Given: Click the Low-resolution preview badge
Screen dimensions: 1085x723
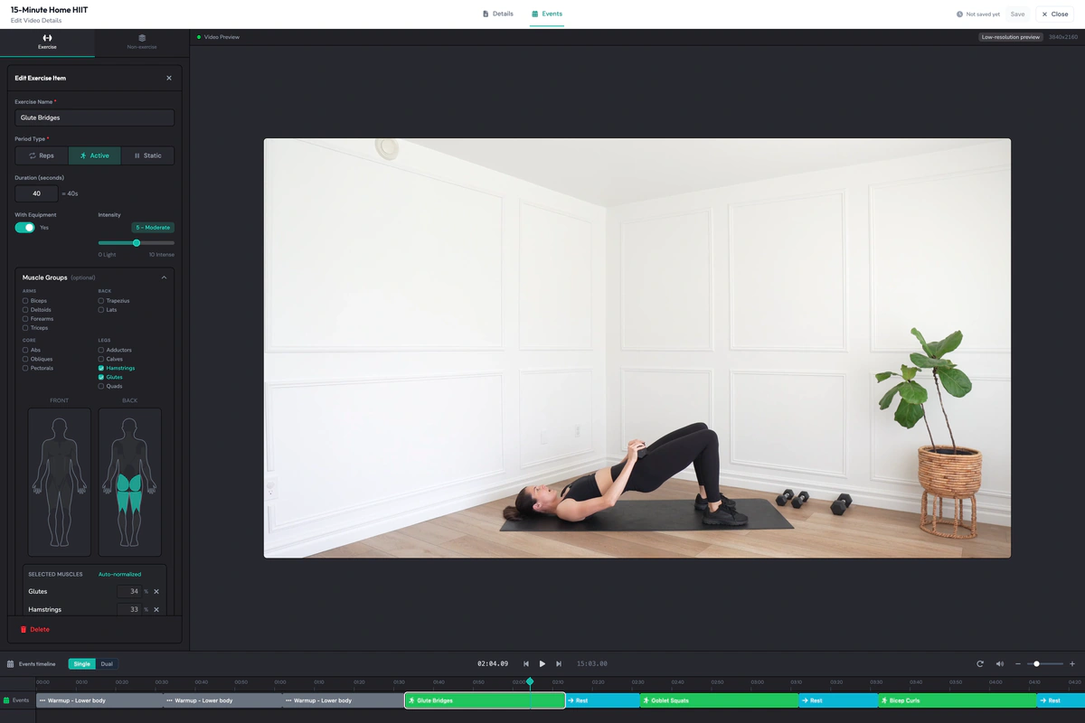Looking at the screenshot, I should pyautogui.click(x=1011, y=37).
